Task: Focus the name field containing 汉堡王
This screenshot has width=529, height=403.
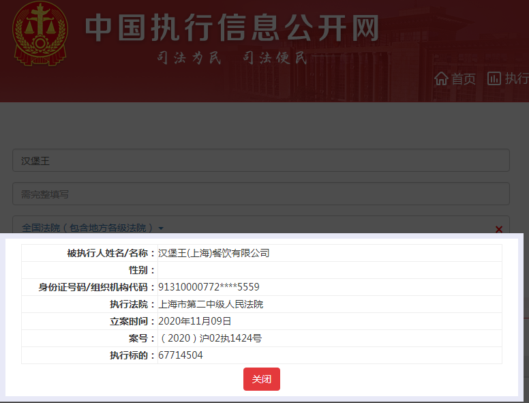Action: [261, 160]
